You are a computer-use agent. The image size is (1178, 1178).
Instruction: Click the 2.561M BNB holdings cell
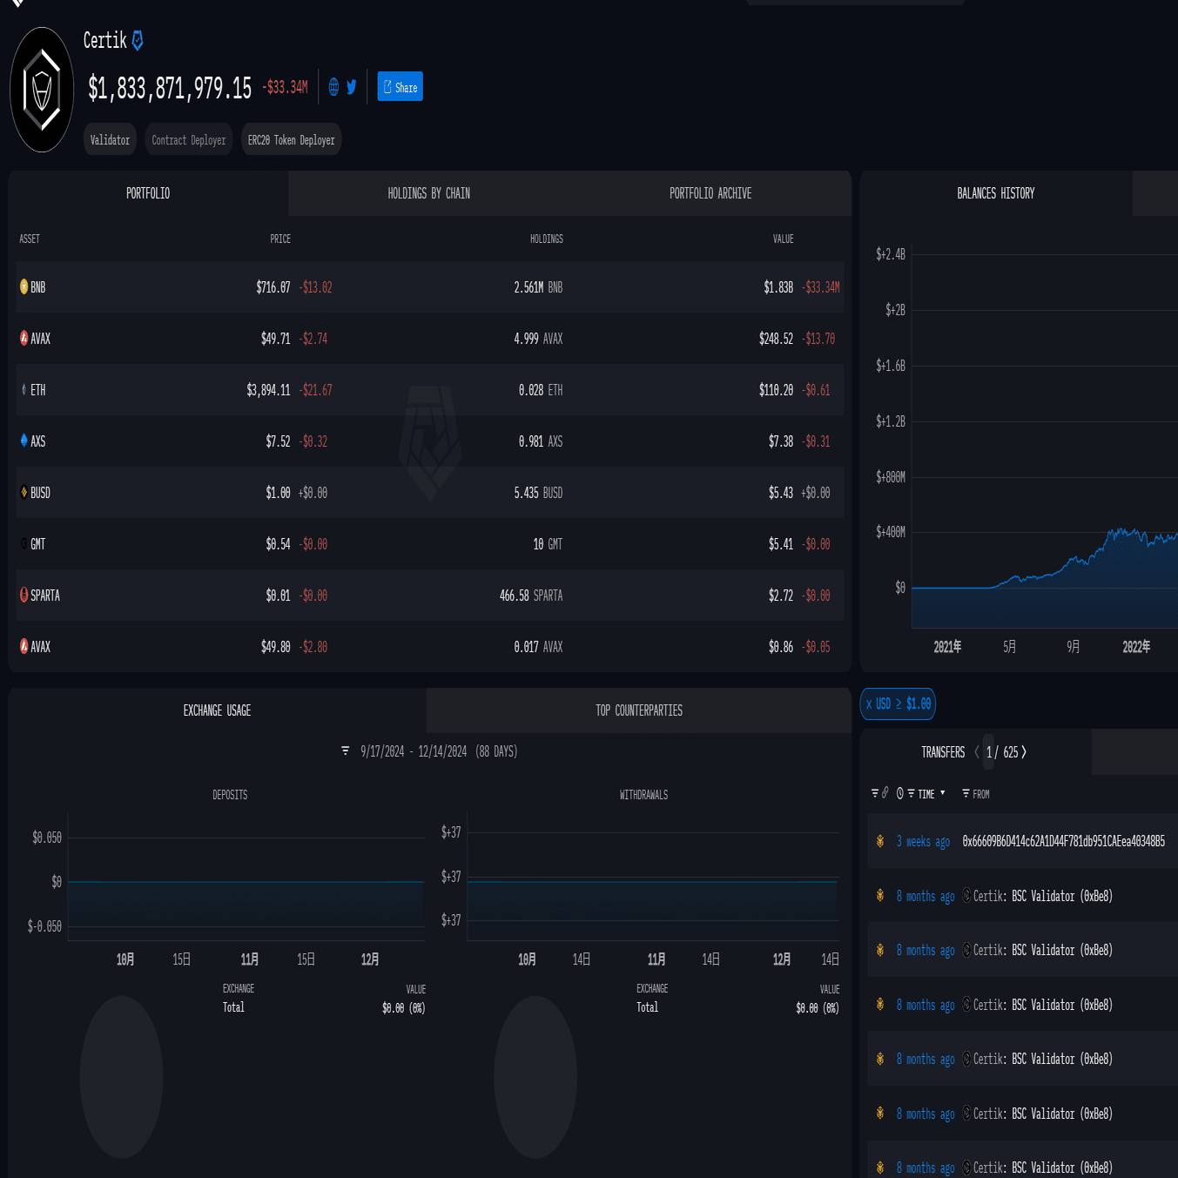[x=538, y=287]
